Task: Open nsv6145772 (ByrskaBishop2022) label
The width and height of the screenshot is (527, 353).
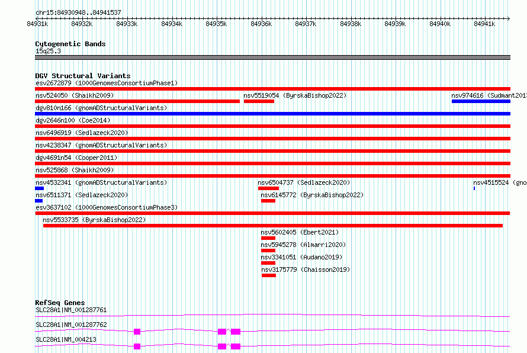Action: pyautogui.click(x=312, y=195)
